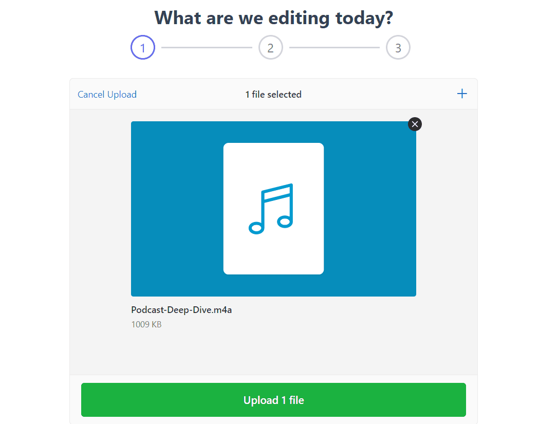This screenshot has height=424, width=557.
Task: Click the footer strip around the Upload button
Action: (273, 378)
